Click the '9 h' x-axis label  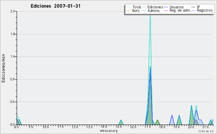(31, 127)
